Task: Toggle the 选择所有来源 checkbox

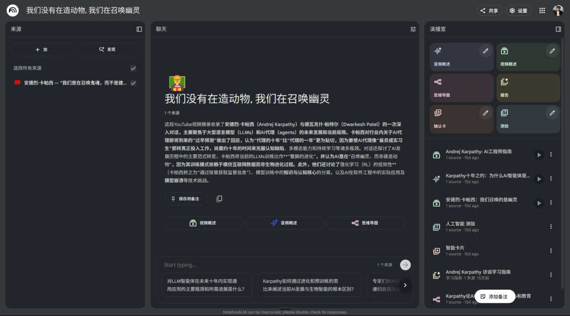Action: (x=134, y=68)
